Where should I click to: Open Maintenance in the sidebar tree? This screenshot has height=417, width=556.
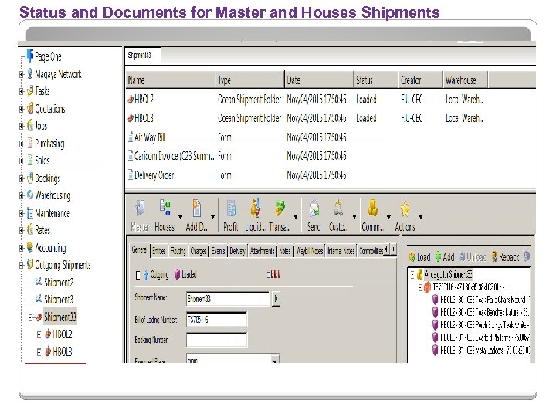[53, 213]
